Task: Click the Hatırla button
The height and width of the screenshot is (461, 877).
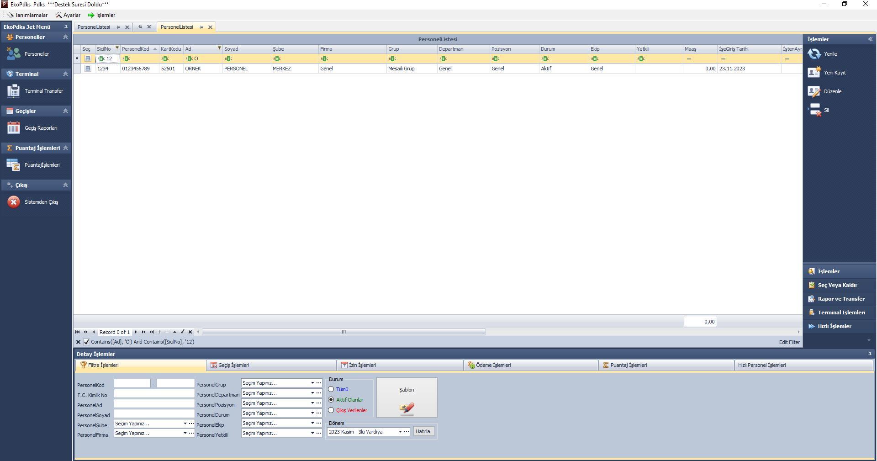Action: point(423,431)
